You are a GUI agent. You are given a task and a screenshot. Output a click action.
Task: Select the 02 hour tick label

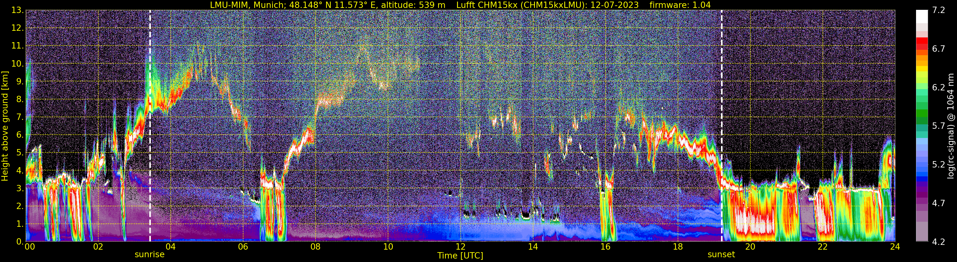[98, 247]
